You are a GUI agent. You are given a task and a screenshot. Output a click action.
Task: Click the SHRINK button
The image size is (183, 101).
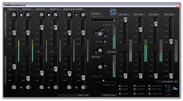point(135,94)
